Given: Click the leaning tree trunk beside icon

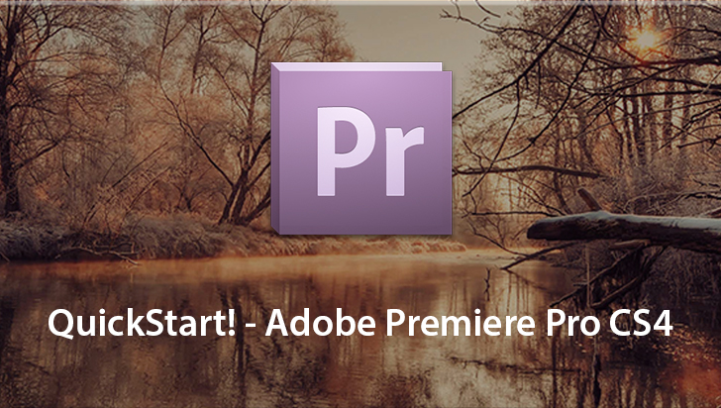Looking at the screenshot, I should 244,184.
